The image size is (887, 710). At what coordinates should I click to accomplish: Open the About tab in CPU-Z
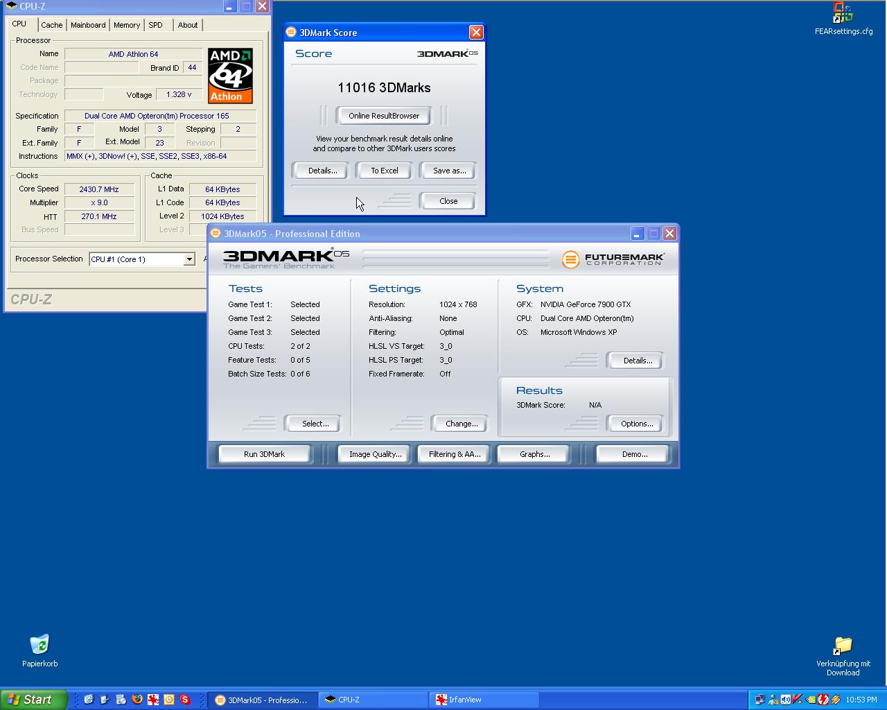[187, 25]
